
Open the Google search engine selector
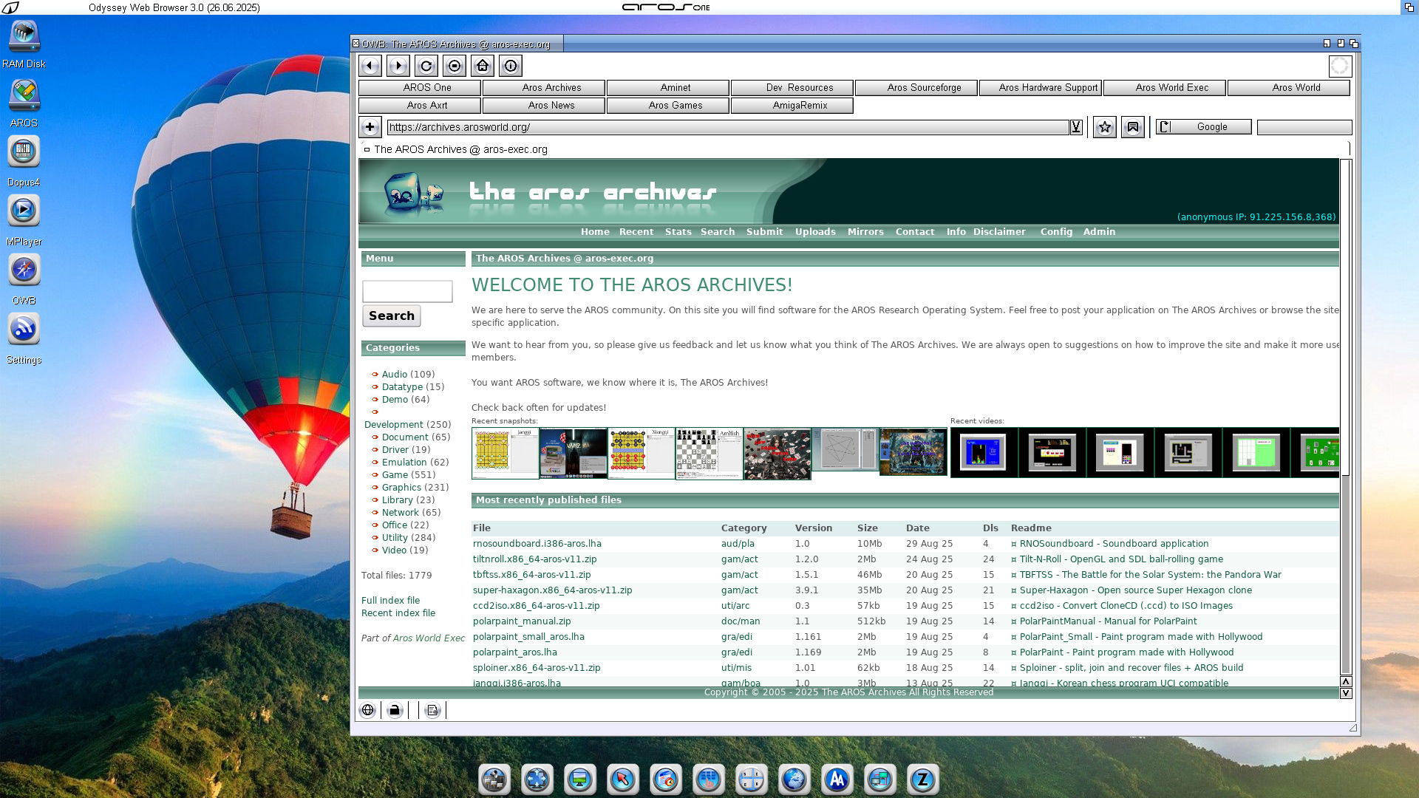[1203, 127]
